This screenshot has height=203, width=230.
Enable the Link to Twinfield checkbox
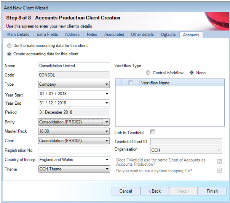point(153,132)
